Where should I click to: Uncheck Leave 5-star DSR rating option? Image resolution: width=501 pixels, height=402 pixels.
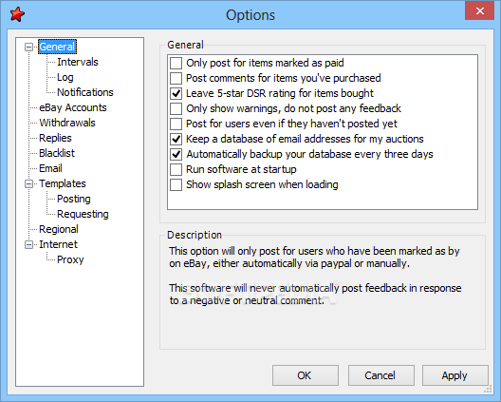(x=176, y=93)
